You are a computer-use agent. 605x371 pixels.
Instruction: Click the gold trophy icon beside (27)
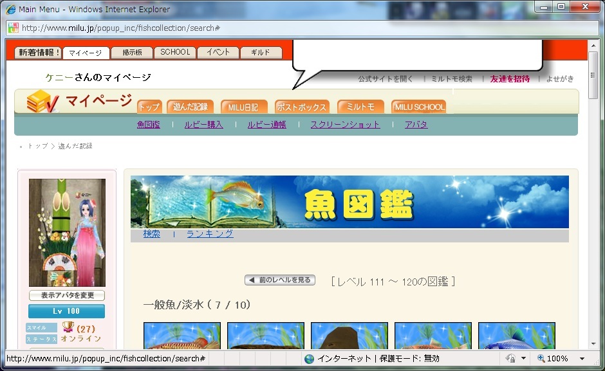(69, 328)
